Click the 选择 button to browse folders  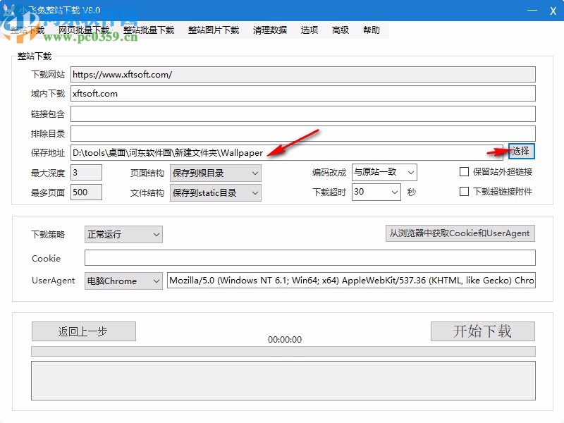[x=523, y=151]
